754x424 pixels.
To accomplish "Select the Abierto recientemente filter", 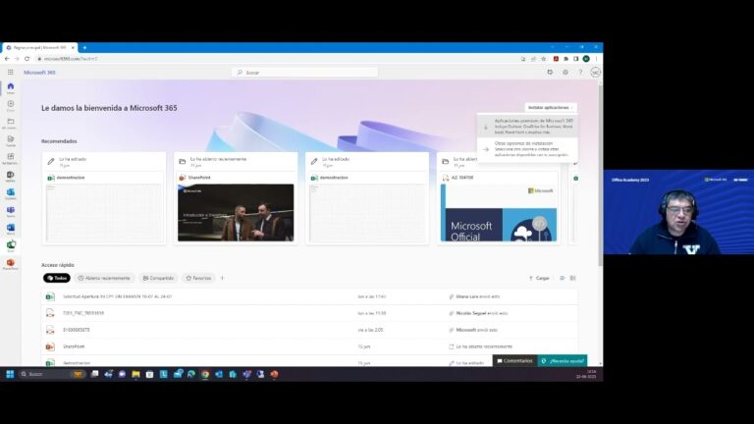I will pos(104,278).
